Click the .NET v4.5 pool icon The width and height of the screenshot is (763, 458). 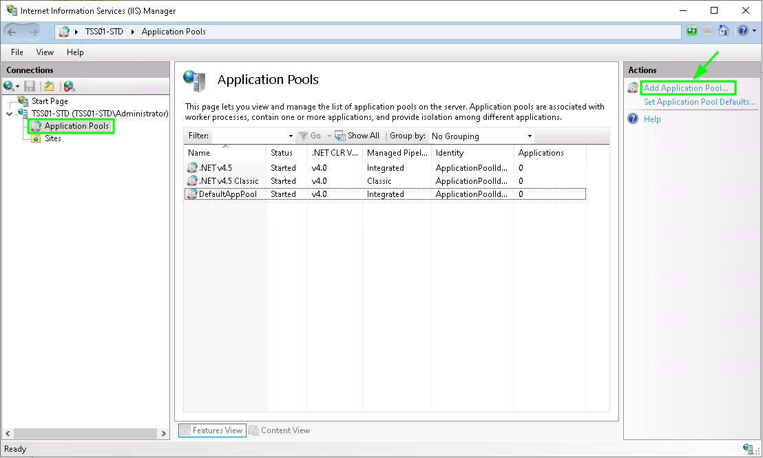[x=192, y=167]
